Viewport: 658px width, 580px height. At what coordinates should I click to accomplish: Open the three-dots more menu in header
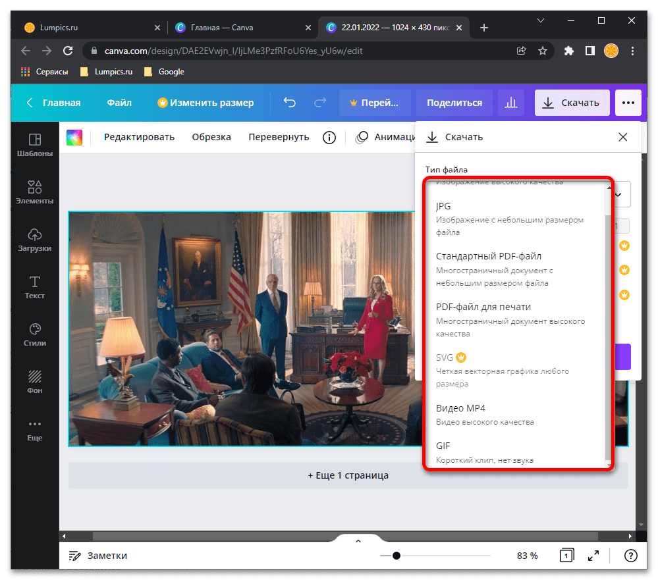(628, 103)
